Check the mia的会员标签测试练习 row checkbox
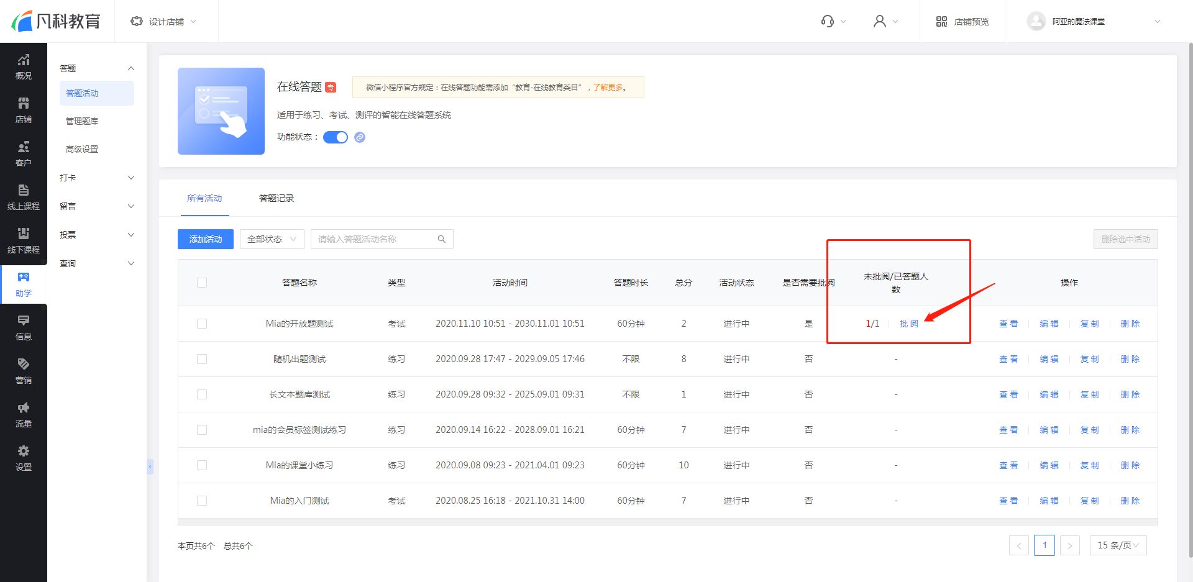 tap(202, 430)
